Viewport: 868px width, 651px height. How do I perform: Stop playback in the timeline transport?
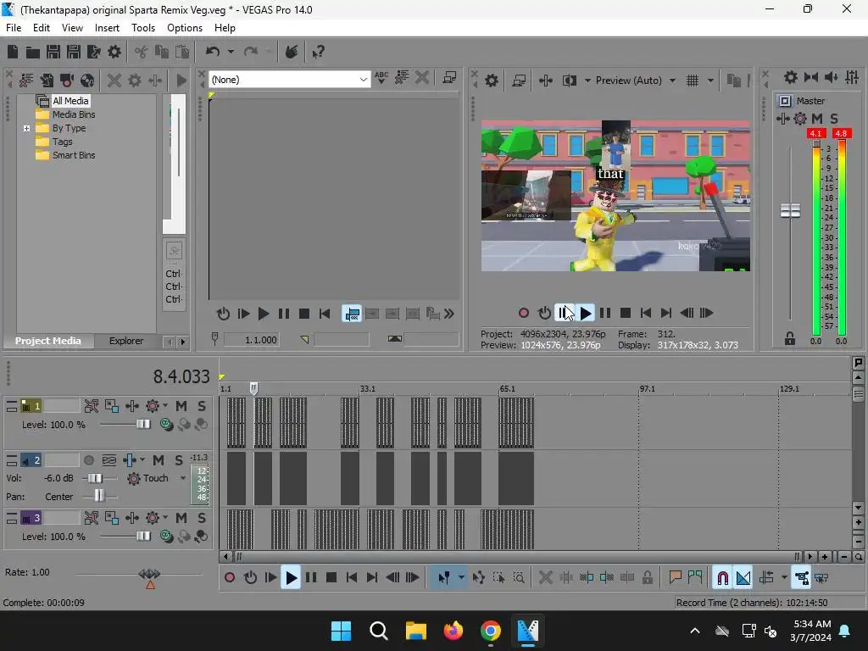click(331, 578)
